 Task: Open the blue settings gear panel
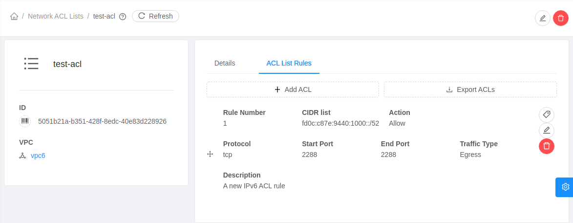[x=565, y=187]
